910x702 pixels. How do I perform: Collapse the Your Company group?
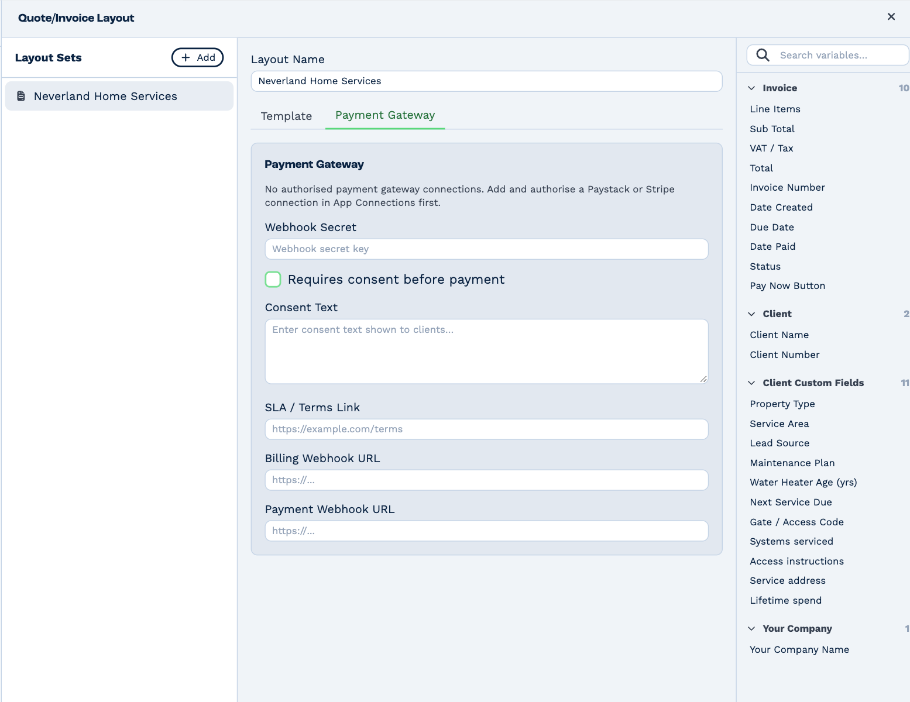(x=751, y=628)
